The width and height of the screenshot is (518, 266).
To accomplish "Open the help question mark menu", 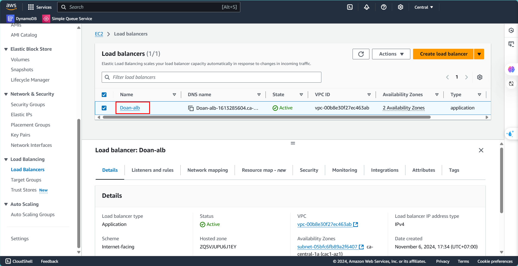I will click(x=384, y=7).
